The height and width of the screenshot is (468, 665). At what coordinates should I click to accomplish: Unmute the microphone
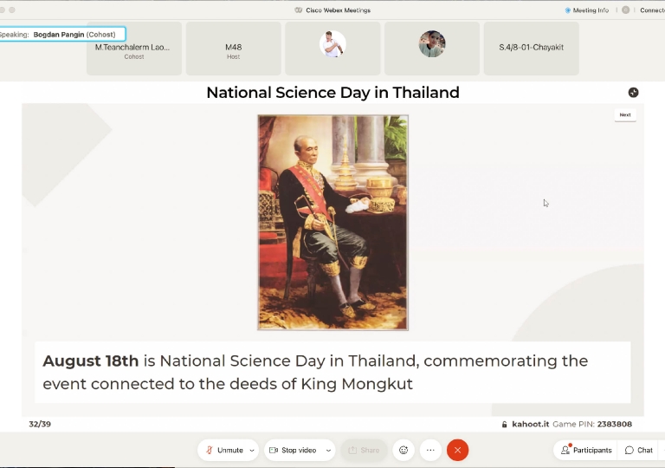click(225, 450)
